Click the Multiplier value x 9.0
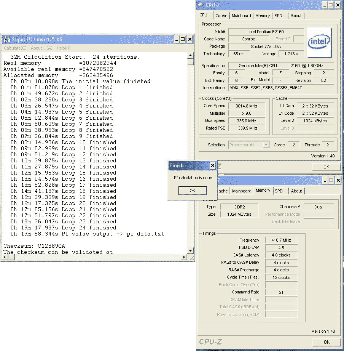The width and height of the screenshot is (344, 351). coord(247,114)
